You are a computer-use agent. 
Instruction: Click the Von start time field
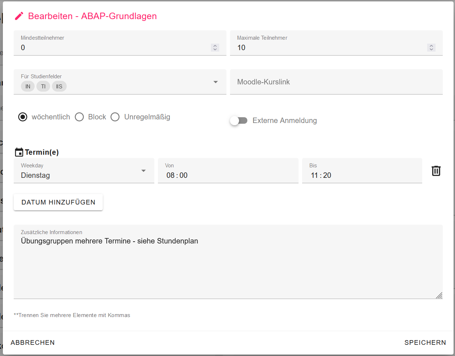pyautogui.click(x=228, y=175)
